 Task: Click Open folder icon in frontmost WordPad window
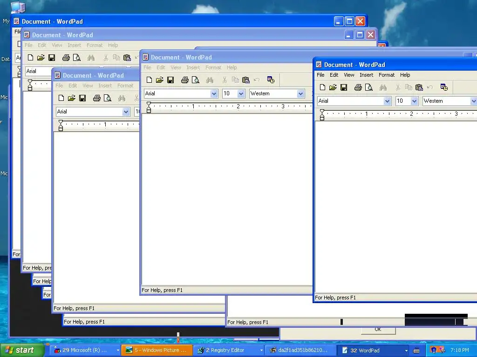point(333,87)
